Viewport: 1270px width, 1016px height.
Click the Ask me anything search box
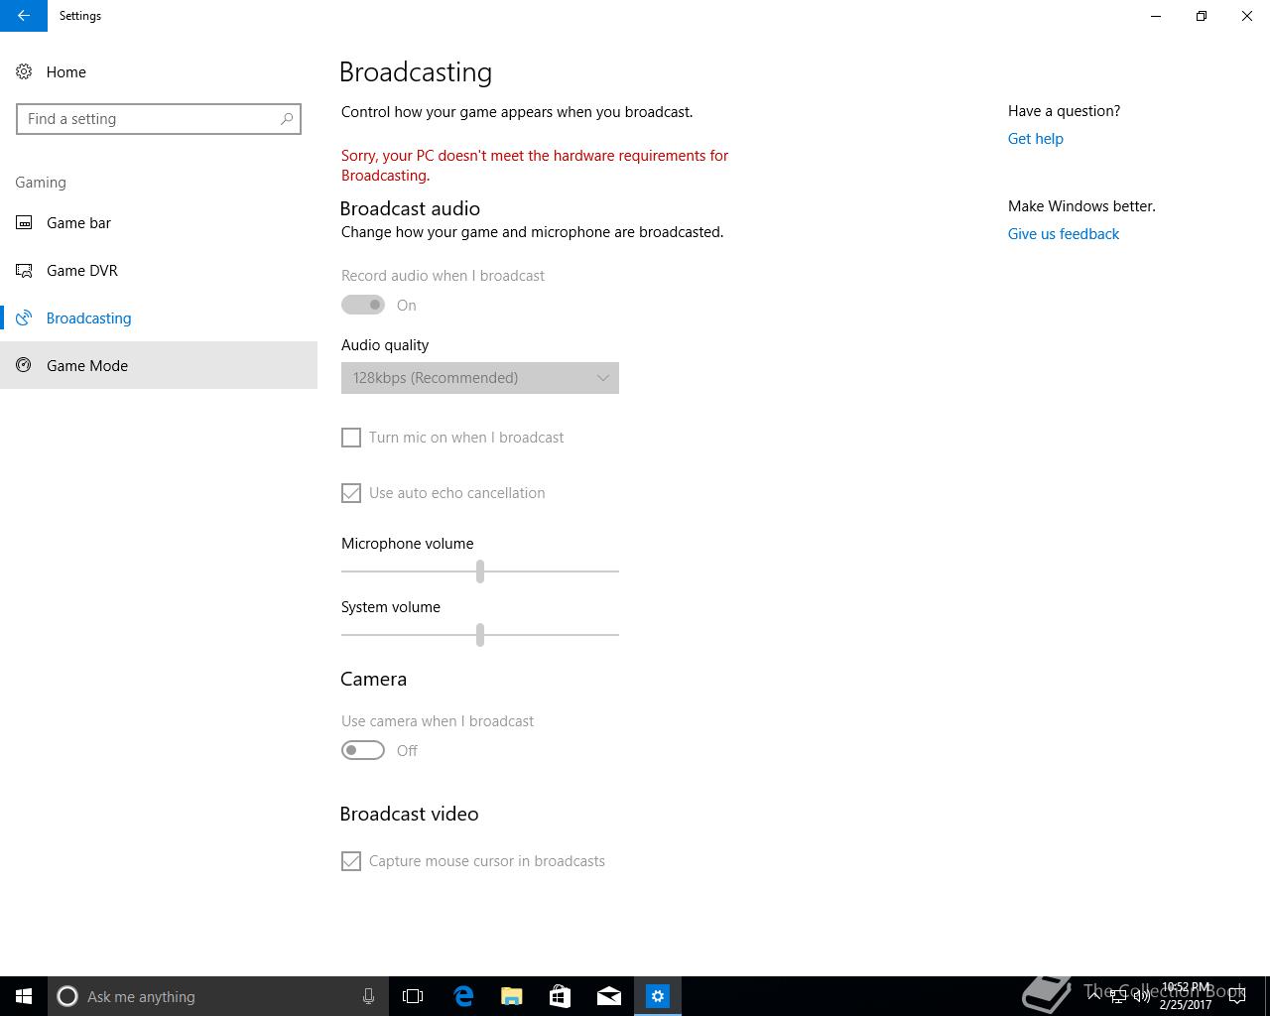pyautogui.click(x=218, y=996)
